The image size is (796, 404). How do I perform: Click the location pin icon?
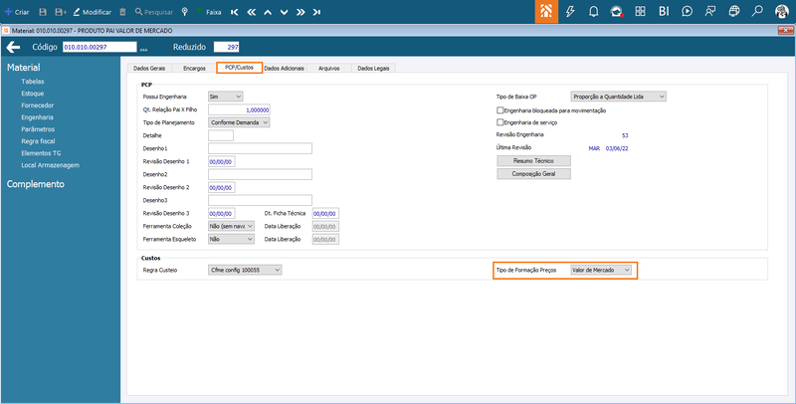click(x=185, y=12)
